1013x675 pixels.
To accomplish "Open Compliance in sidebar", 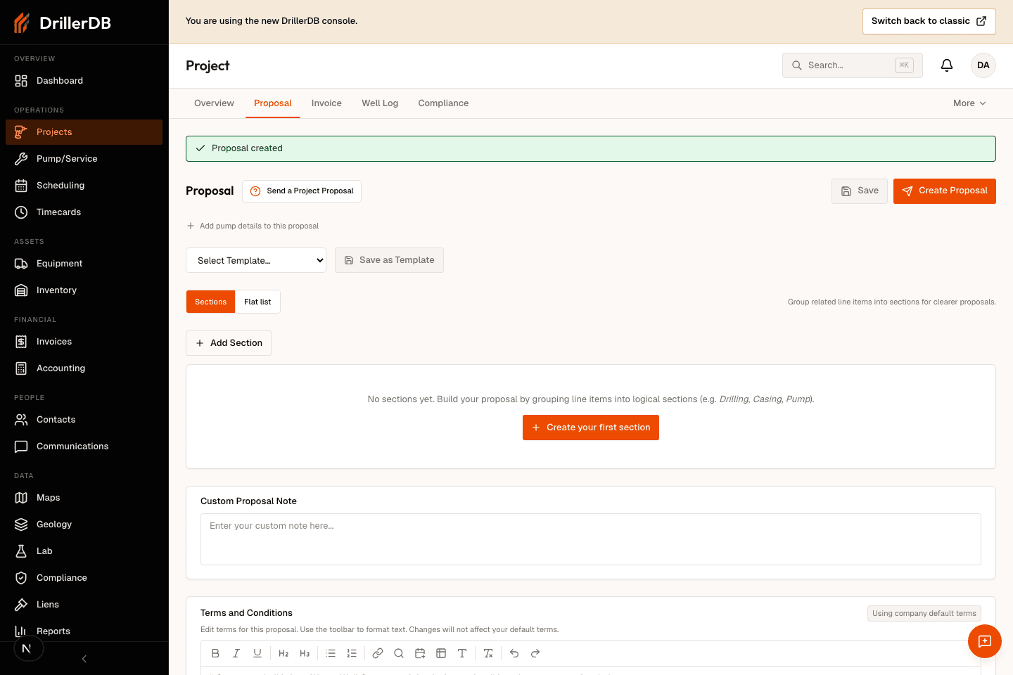I will 84,578.
